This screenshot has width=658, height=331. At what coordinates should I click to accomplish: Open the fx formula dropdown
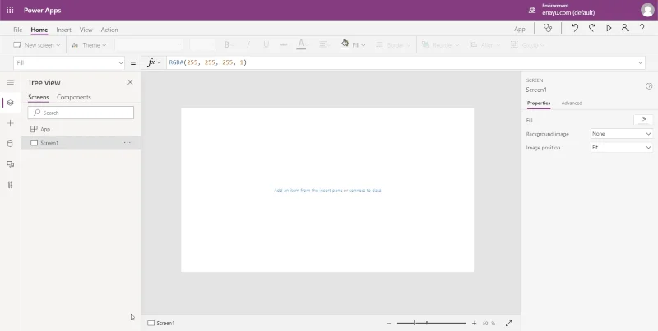point(154,62)
